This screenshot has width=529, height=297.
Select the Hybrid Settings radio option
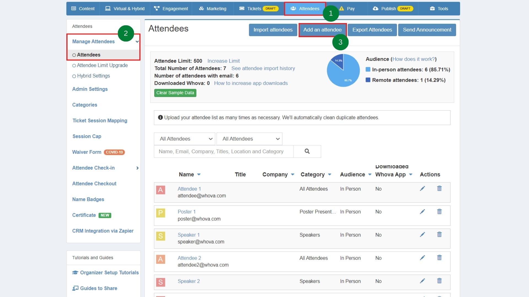tap(74, 76)
